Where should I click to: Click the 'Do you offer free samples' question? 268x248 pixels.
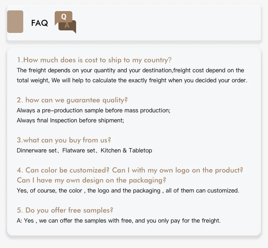pos(65,210)
